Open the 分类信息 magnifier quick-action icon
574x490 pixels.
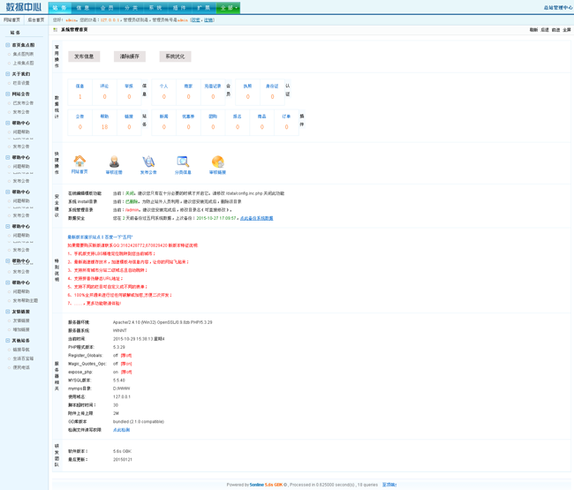[183, 162]
